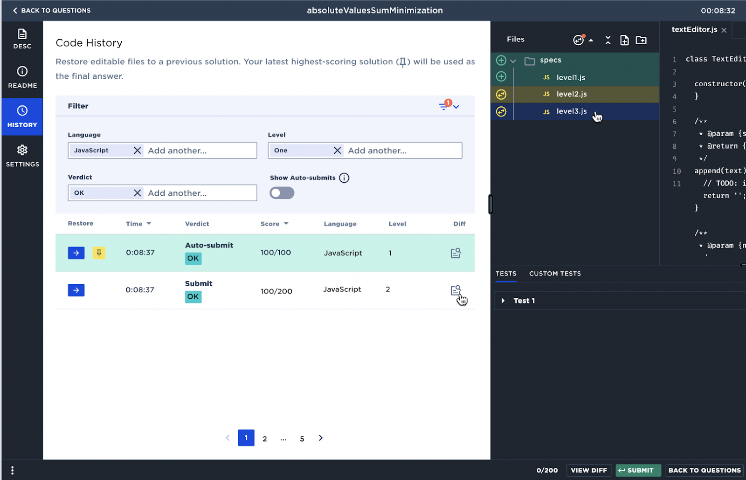Screen dimensions: 746x480
Task: Switch to the CUSTOM TESTS tab
Action: (555, 274)
